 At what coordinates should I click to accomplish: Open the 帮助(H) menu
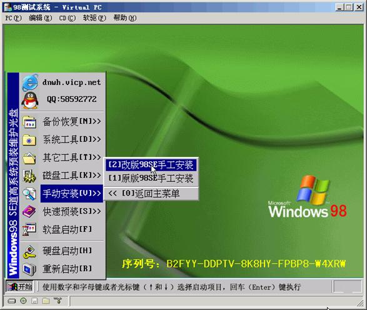(x=125, y=18)
